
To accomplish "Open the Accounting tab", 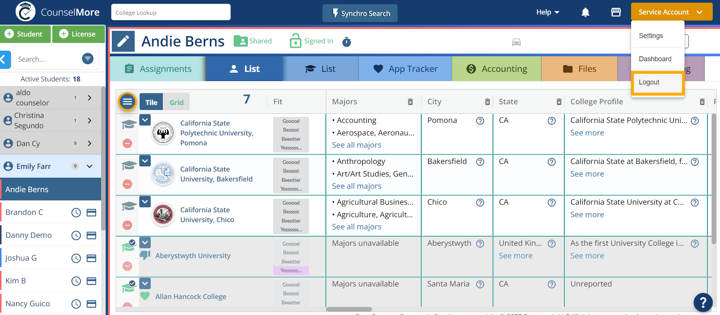I will click(496, 69).
